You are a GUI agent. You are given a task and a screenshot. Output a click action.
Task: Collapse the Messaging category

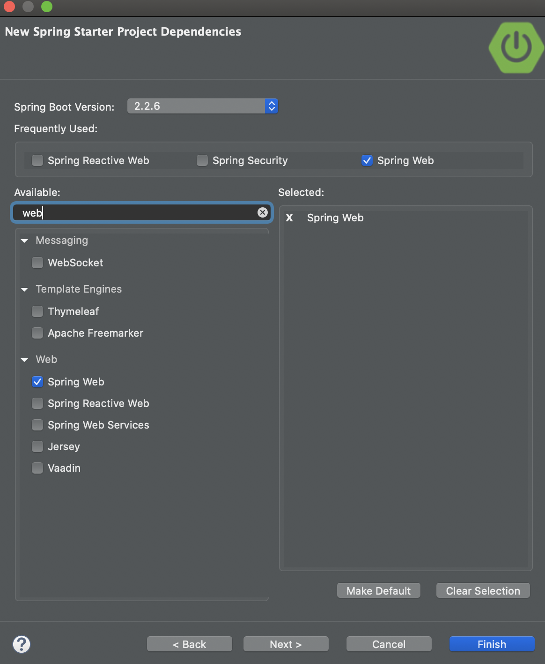tap(24, 241)
